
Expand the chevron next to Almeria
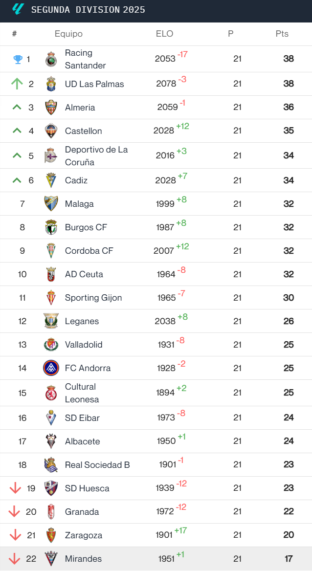click(x=16, y=107)
